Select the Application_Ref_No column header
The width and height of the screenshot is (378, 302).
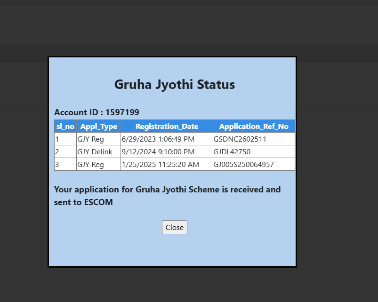pyautogui.click(x=254, y=126)
